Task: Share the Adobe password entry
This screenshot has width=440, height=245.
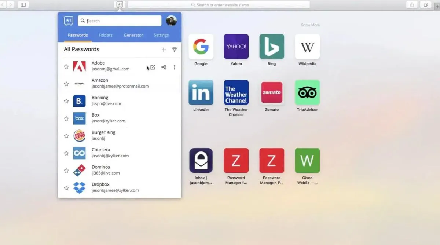Action: [x=164, y=67]
